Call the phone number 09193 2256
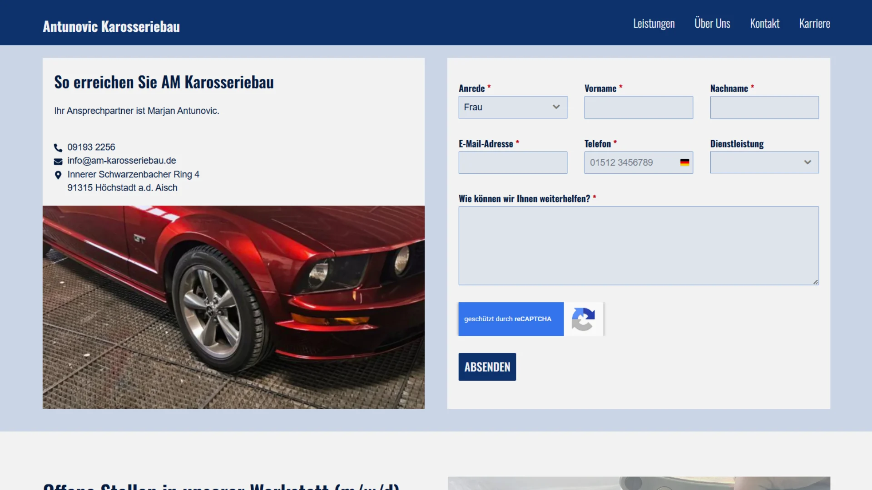The width and height of the screenshot is (872, 490). click(x=91, y=147)
